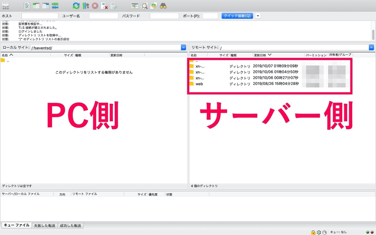
Task: Click the green activity indicator light
Action: point(367,232)
